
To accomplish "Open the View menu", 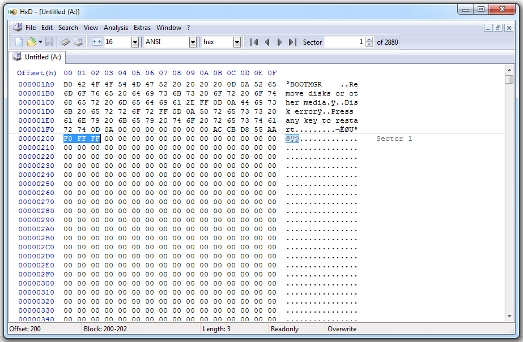I will click(x=91, y=28).
